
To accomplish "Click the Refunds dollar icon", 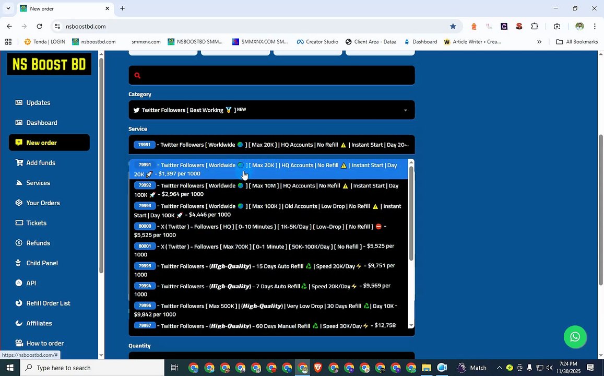I will click(19, 243).
